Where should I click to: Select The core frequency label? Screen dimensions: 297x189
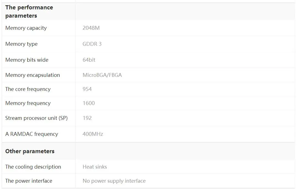pos(28,89)
